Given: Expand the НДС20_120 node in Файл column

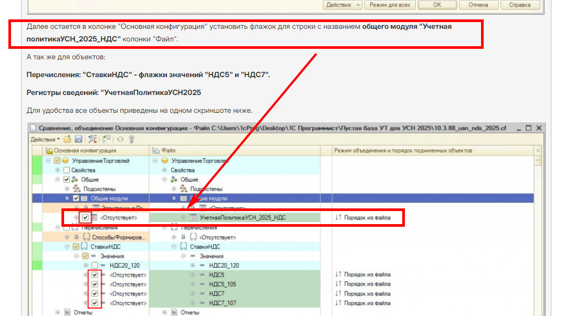Looking at the screenshot, I should click(193, 265).
